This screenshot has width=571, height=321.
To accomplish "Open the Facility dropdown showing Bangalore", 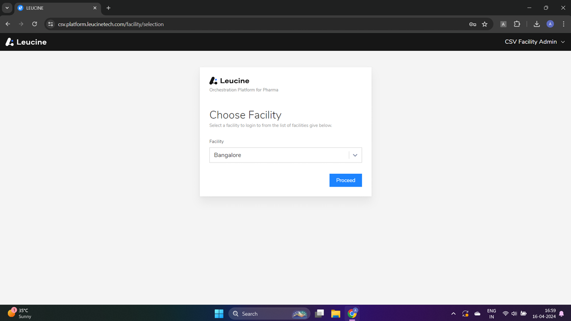I will pyautogui.click(x=285, y=155).
